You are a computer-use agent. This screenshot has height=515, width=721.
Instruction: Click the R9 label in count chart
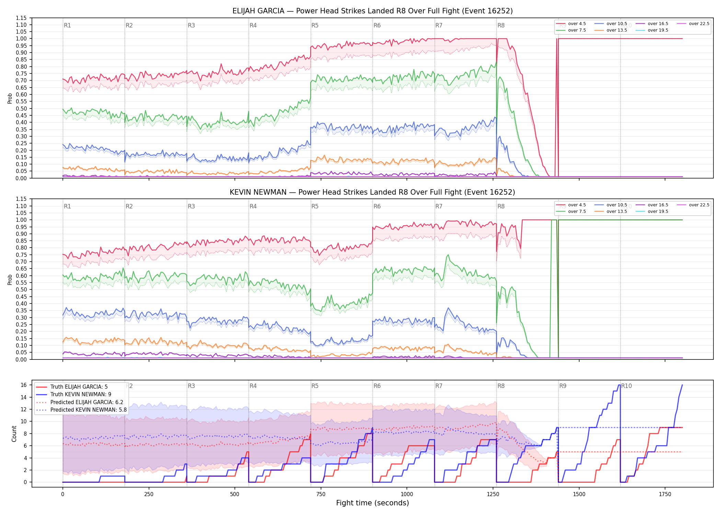click(563, 386)
